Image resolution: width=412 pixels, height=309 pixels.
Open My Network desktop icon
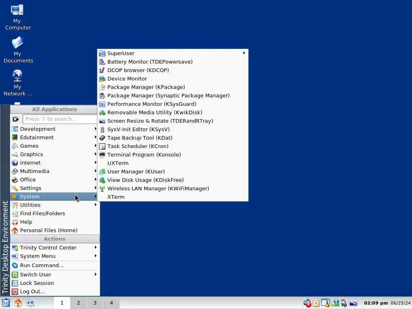click(17, 83)
